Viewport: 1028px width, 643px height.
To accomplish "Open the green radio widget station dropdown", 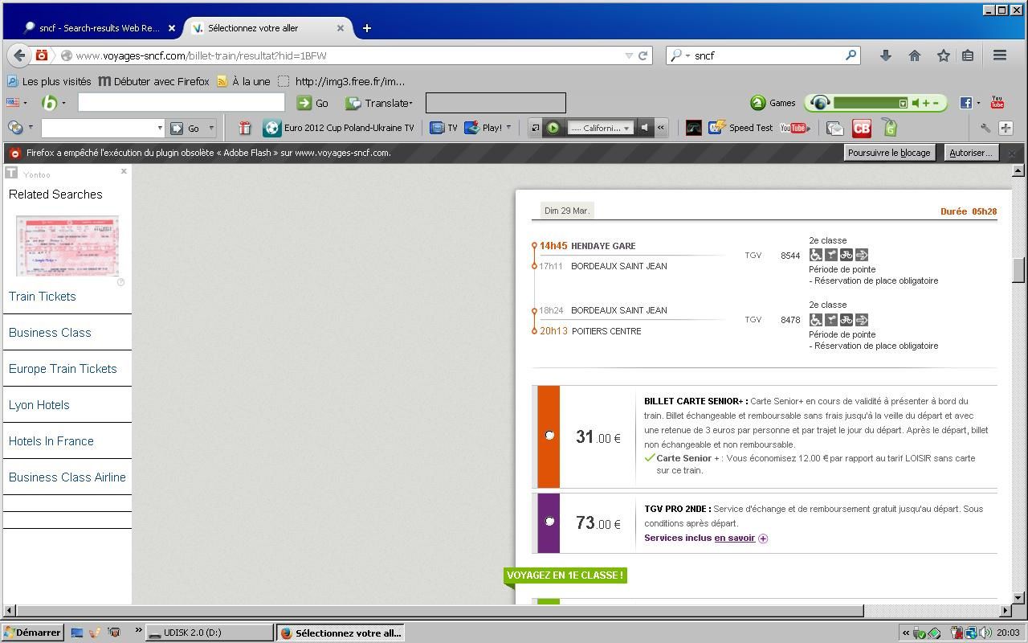I will [903, 103].
